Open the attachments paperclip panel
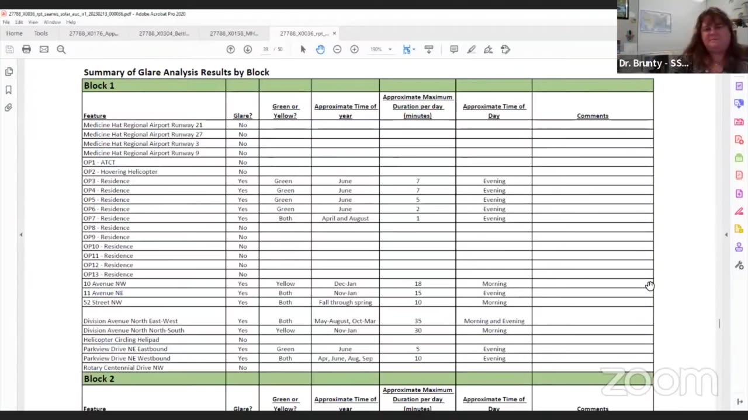Screen dimensions: 748x420 9,107
